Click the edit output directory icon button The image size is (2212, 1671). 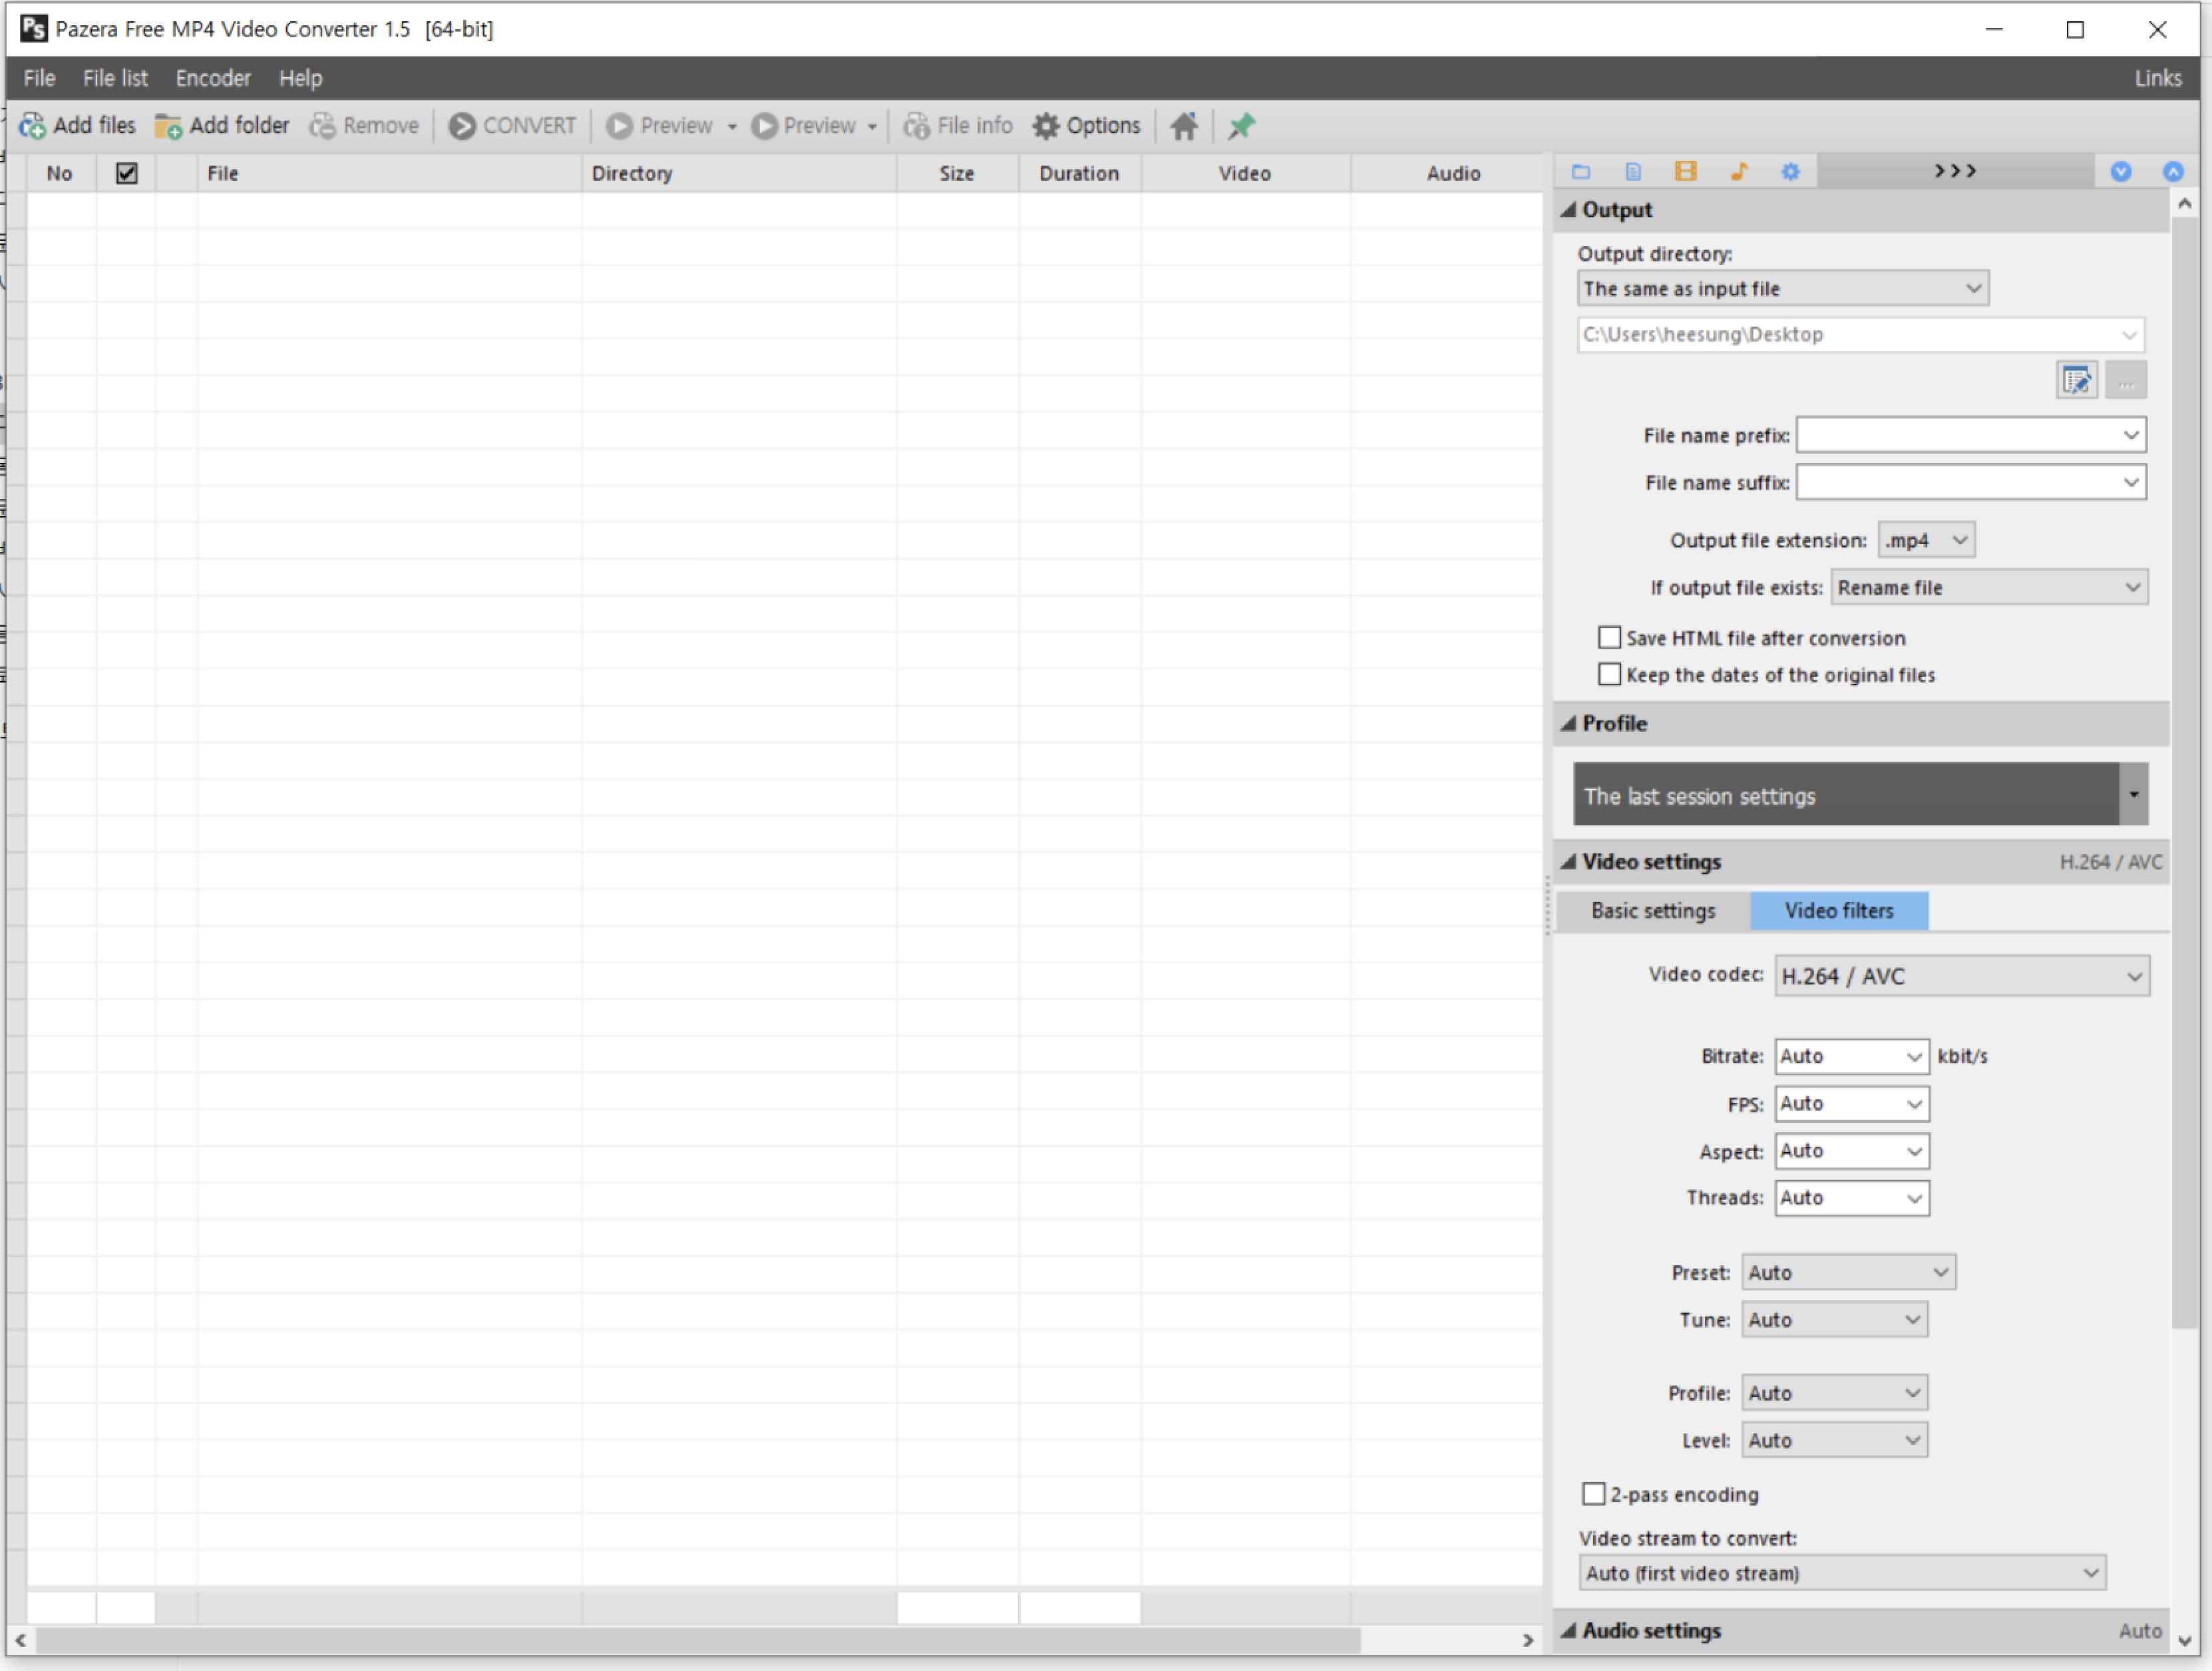(2076, 380)
